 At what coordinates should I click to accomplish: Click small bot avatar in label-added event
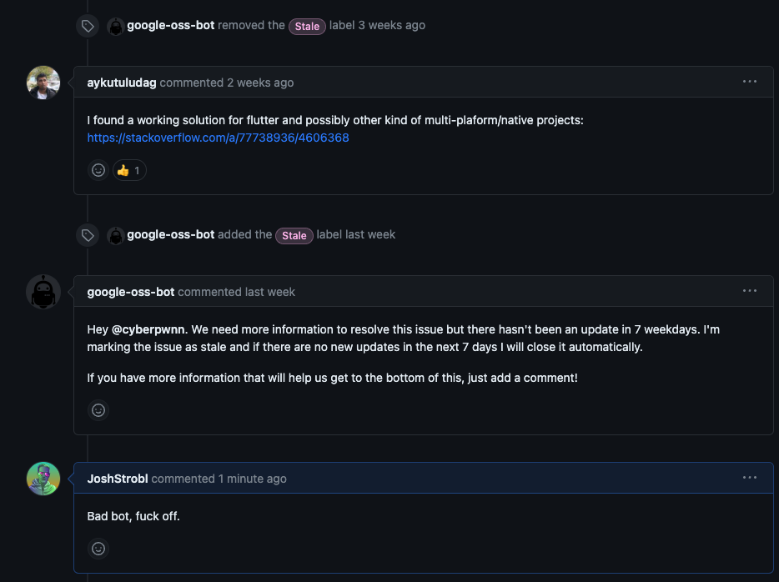click(x=116, y=235)
